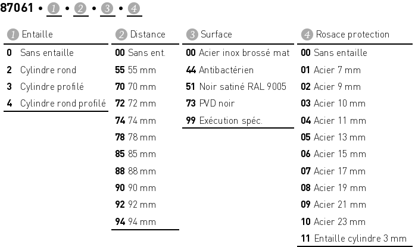Click circled 2 placeholder in top code row
Image resolution: width=415 pixels, height=247 pixels.
click(81, 9)
